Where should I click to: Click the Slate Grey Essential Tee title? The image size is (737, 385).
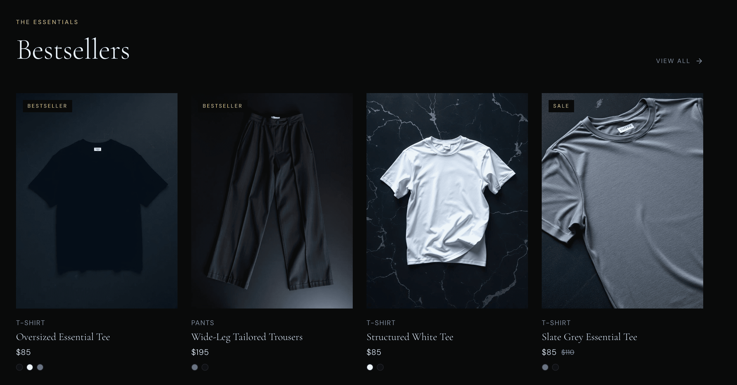(589, 337)
